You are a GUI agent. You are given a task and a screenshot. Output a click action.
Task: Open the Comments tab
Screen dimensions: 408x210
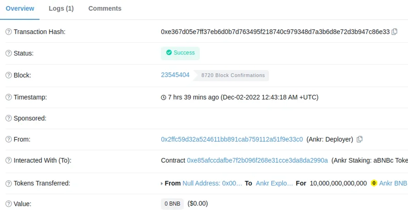(105, 8)
